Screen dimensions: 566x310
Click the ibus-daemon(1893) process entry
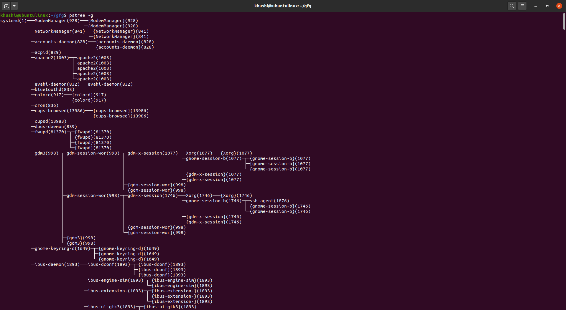57,264
